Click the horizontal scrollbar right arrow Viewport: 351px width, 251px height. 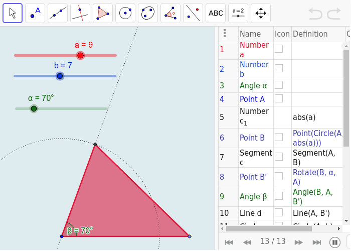pyautogui.click(x=339, y=229)
